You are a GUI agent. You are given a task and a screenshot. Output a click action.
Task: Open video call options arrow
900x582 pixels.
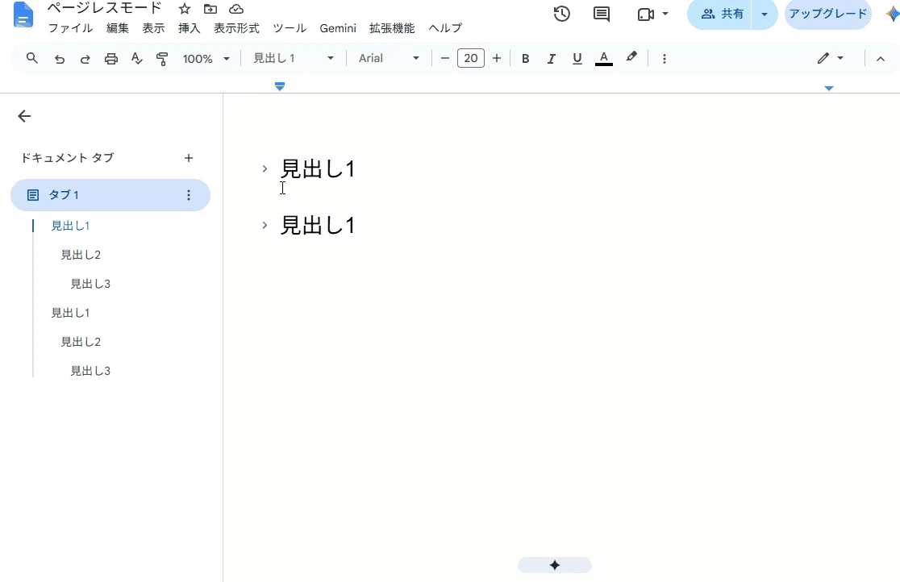tap(665, 14)
